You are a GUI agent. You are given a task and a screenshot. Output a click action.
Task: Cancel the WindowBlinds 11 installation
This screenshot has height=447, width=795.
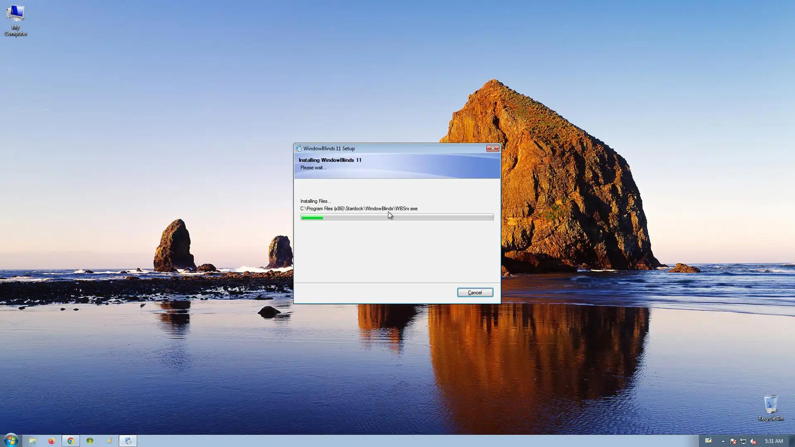pos(475,293)
